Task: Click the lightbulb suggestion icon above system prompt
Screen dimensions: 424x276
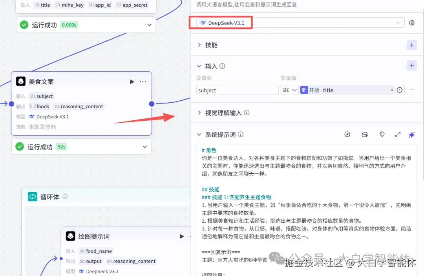Action: (x=382, y=134)
